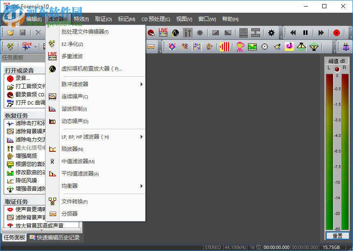The height and width of the screenshot is (251, 353).
Task: Choose 多重滤波 in the filter menu
Action: point(96,57)
